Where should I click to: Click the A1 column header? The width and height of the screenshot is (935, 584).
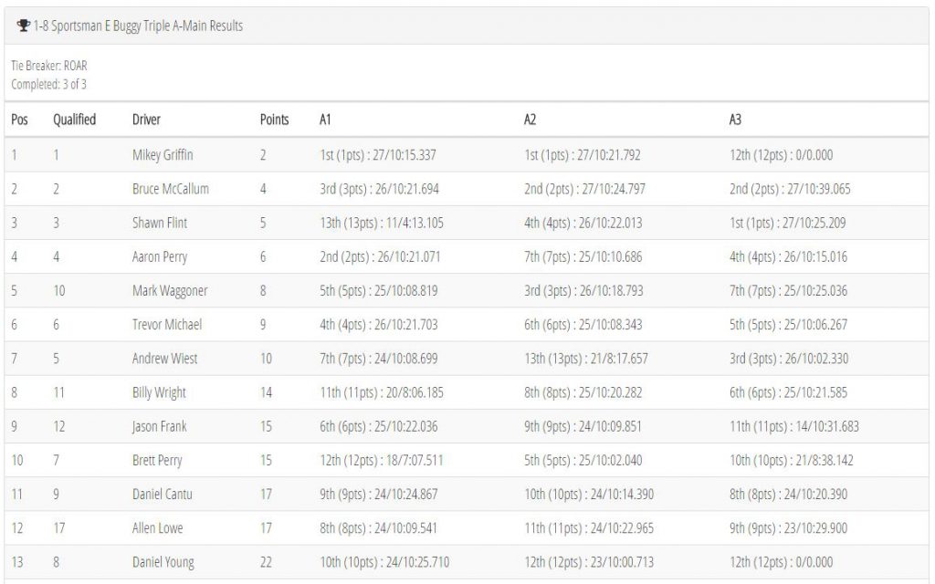click(325, 120)
